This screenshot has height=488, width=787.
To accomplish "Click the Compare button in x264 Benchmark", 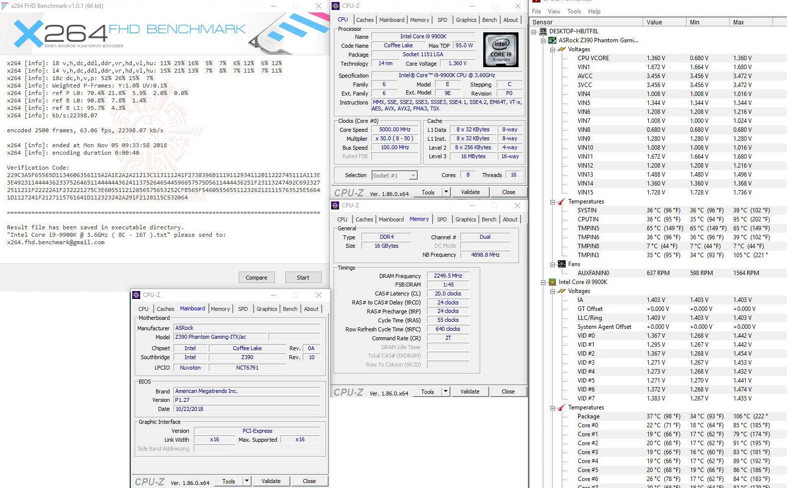I will (x=257, y=278).
